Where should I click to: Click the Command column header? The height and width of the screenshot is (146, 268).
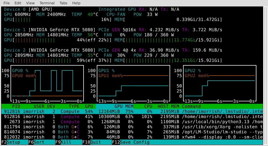[191, 106]
